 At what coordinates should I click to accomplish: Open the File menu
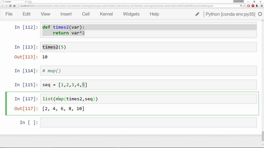[9, 14]
